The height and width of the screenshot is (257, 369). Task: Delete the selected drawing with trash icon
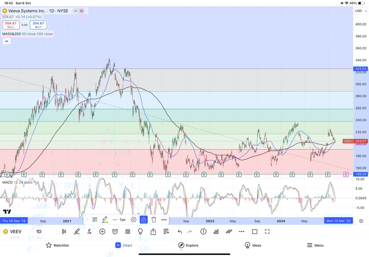coord(154,220)
